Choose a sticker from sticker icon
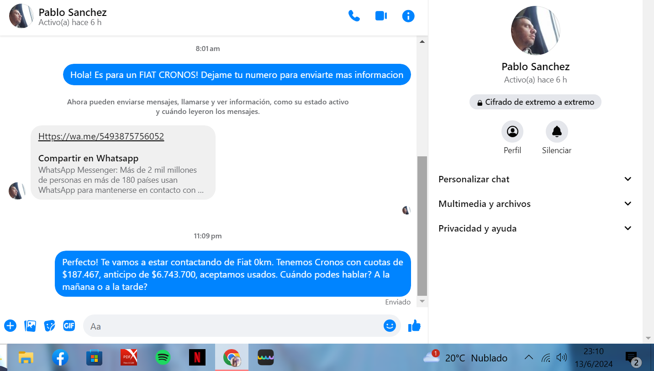Image resolution: width=654 pixels, height=371 pixels. 49,326
